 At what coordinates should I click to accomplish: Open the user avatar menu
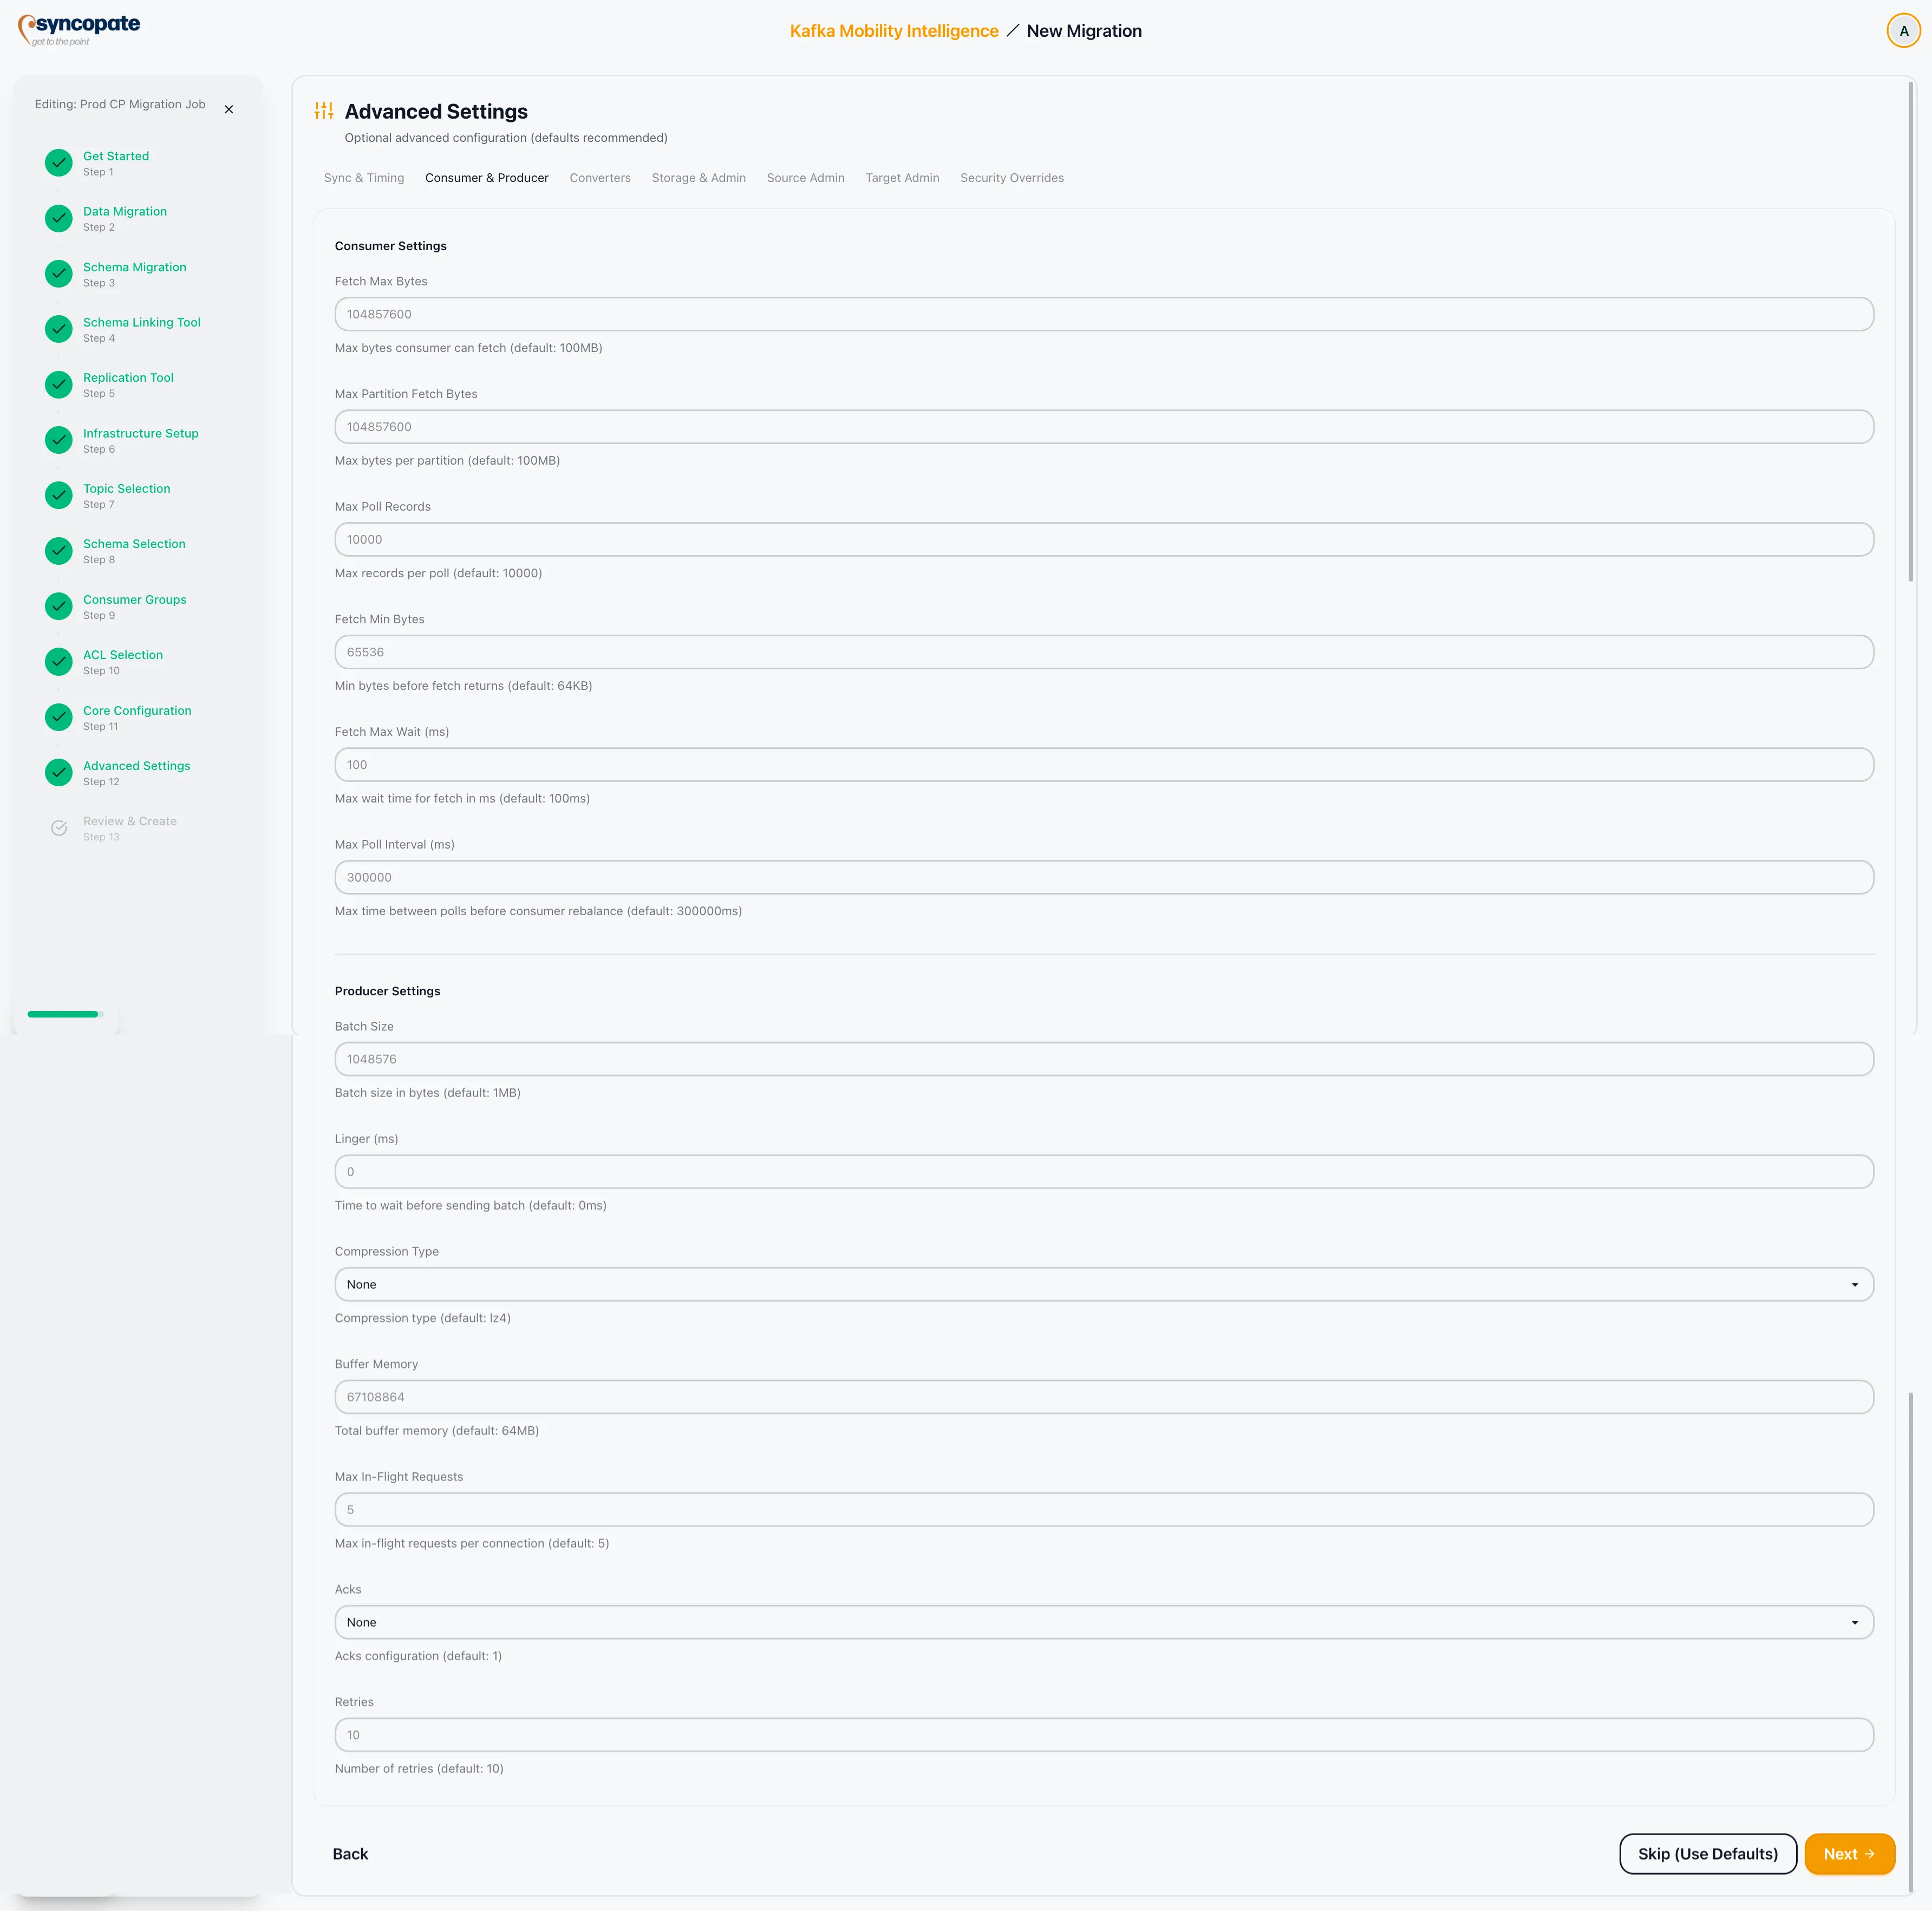pyautogui.click(x=1902, y=30)
